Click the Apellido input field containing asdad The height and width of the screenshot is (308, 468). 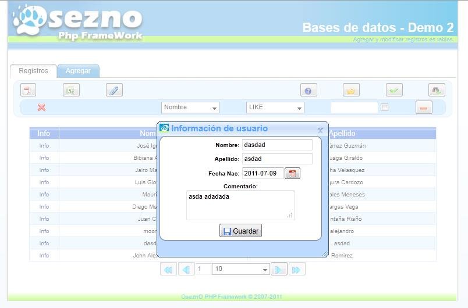[x=277, y=159]
